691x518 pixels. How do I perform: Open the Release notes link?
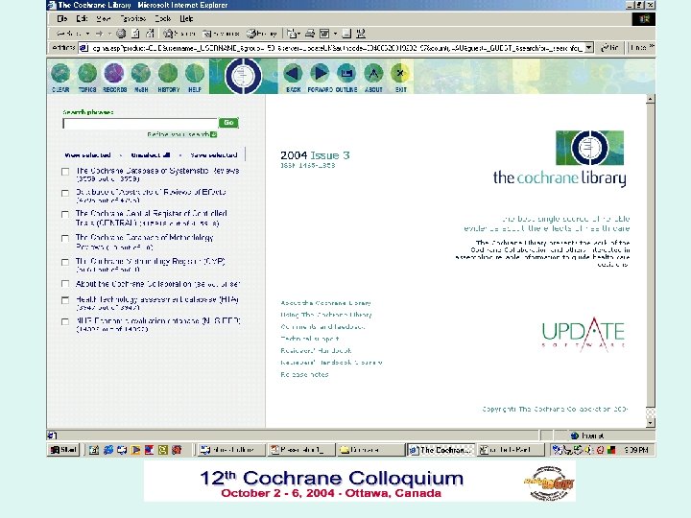click(304, 374)
